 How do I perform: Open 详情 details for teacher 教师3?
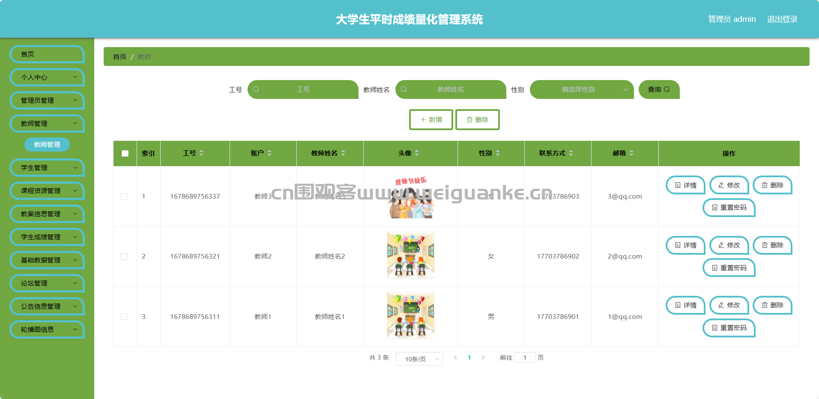pos(685,185)
